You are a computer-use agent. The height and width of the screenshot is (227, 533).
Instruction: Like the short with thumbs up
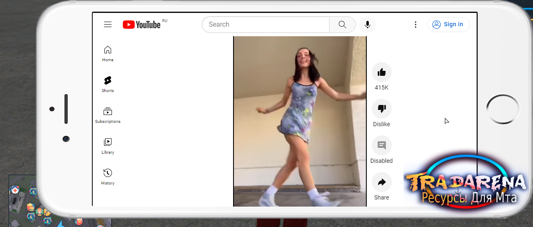(382, 72)
